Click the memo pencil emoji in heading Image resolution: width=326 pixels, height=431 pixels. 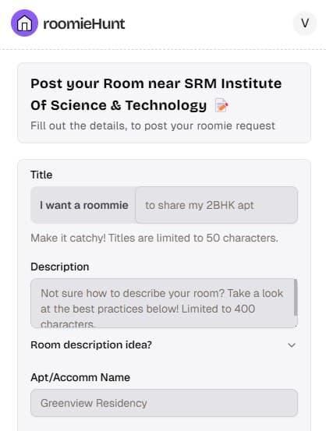pos(221,105)
